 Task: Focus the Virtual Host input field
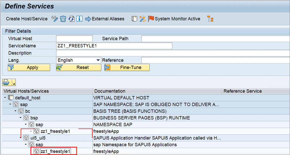(74, 39)
